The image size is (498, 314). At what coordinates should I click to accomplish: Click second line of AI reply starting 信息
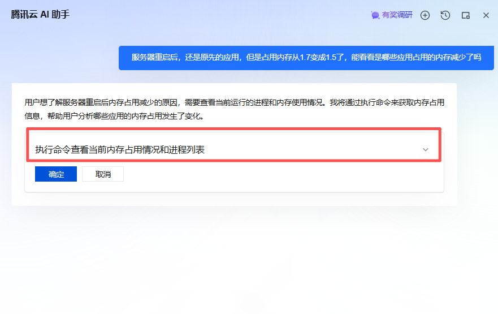coord(113,117)
